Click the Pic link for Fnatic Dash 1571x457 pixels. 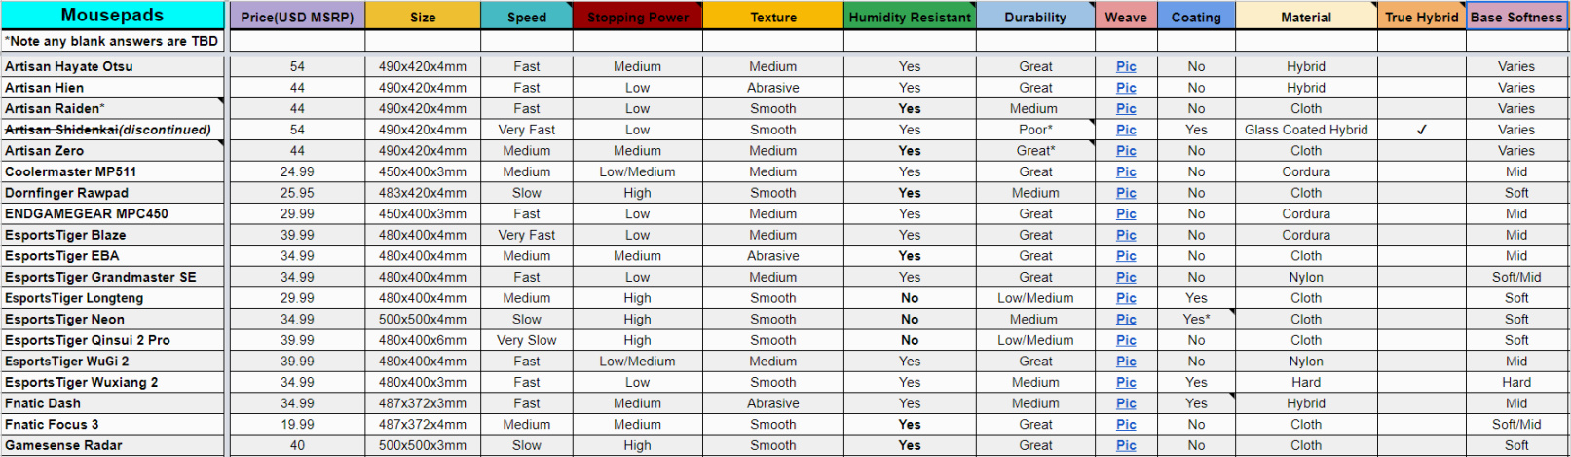pyautogui.click(x=1126, y=403)
